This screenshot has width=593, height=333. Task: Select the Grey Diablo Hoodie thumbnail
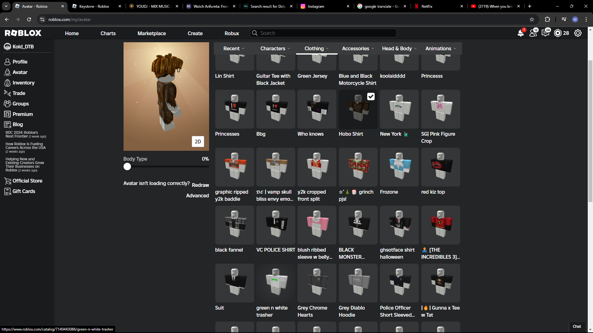coord(358,283)
